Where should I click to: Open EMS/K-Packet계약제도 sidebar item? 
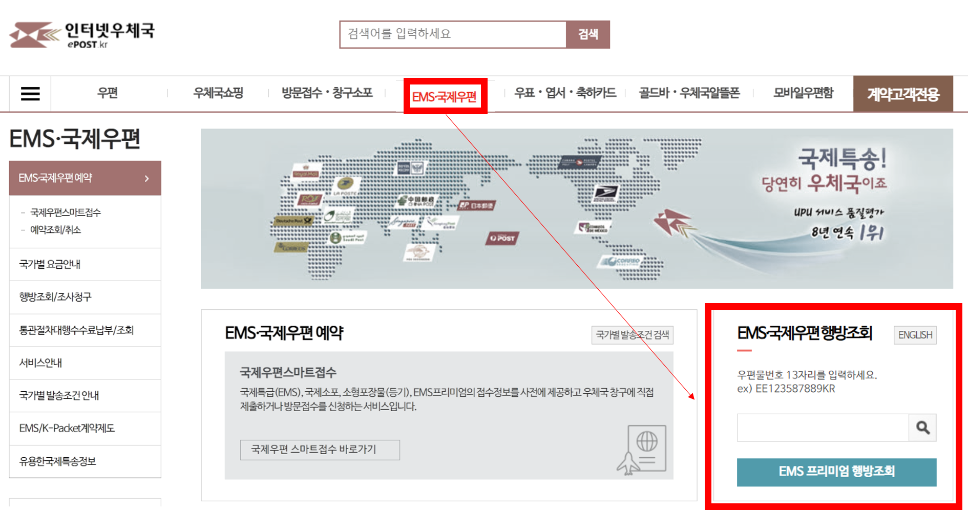[x=85, y=429]
